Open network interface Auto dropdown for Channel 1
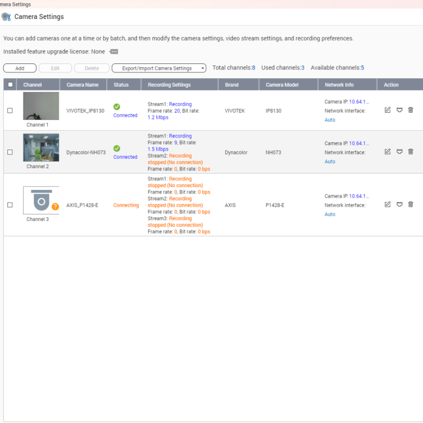Viewport: 423px width, 423px height. point(329,119)
